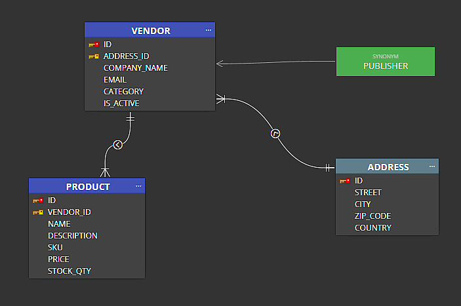Open the ADDRESS table options menu
The width and height of the screenshot is (461, 306).
(432, 166)
